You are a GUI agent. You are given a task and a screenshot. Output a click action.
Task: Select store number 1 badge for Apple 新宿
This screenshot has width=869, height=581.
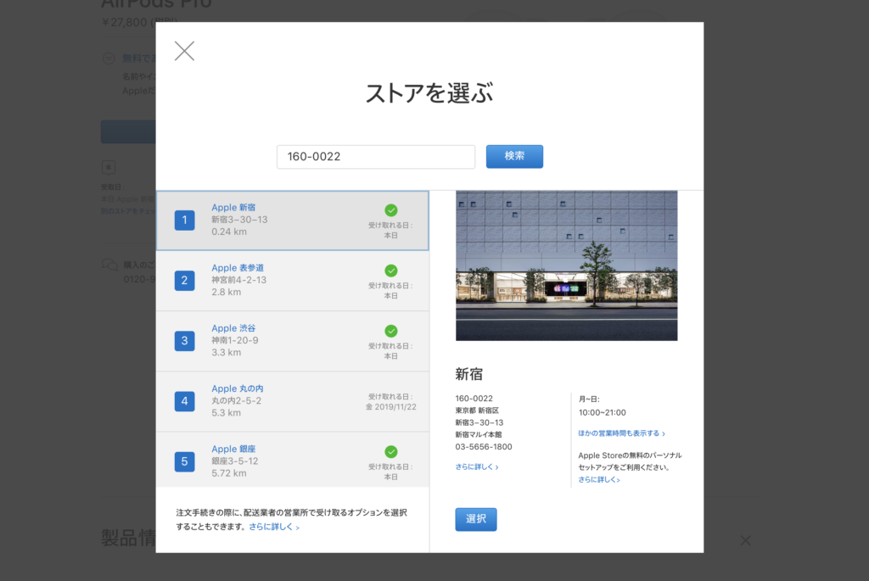185,221
